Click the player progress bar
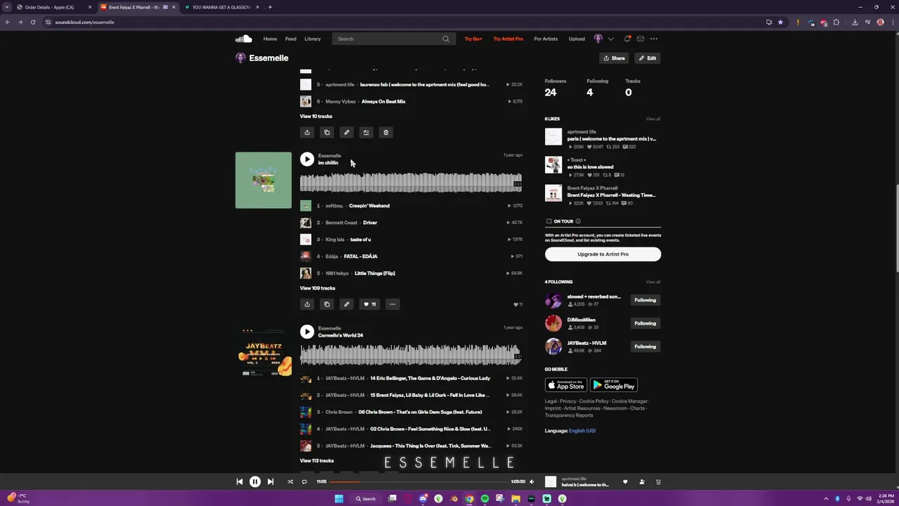Screen dimensions: 899x506 [419, 481]
